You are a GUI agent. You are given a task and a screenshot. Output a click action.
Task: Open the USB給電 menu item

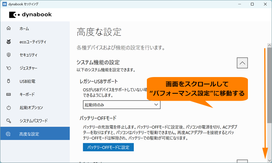tap(35, 81)
